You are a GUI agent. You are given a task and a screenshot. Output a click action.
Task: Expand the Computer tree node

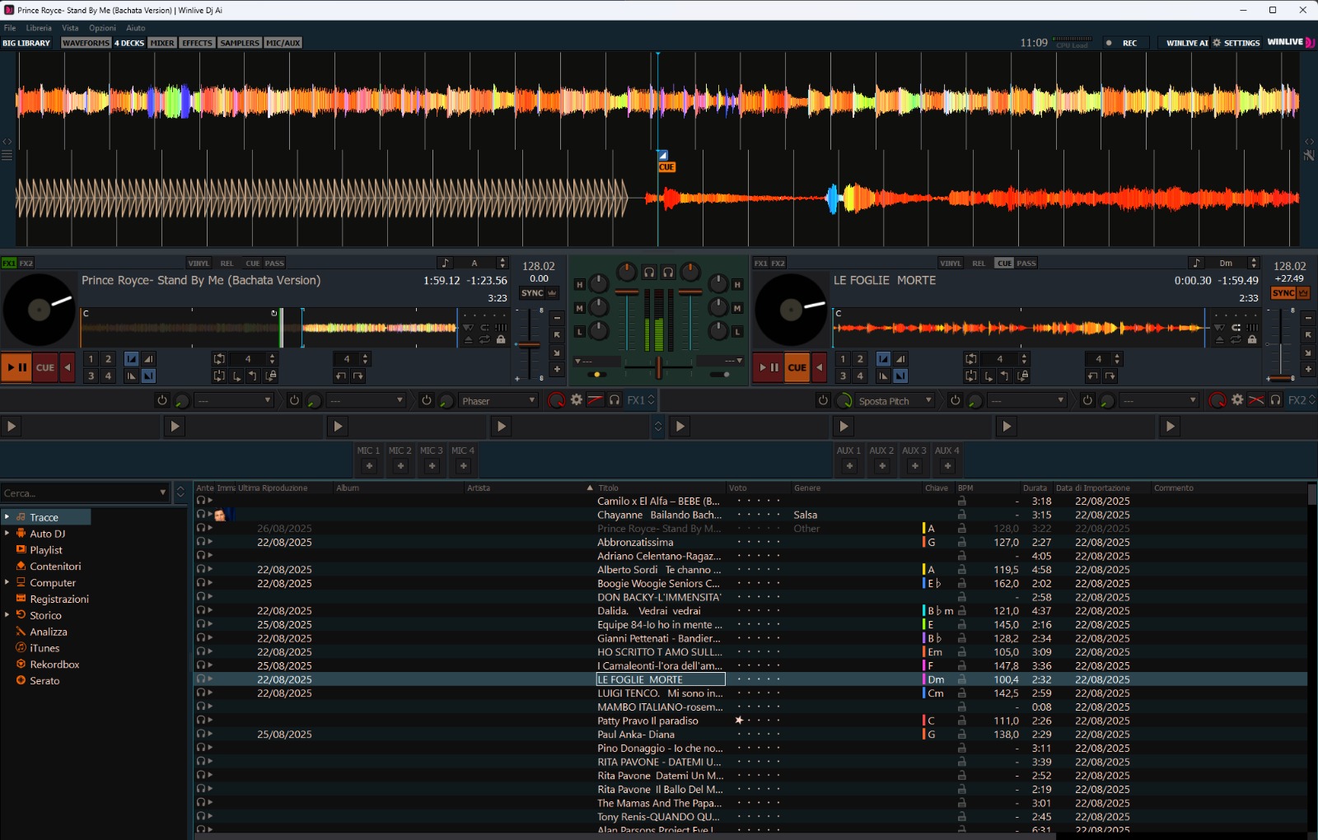point(7,582)
